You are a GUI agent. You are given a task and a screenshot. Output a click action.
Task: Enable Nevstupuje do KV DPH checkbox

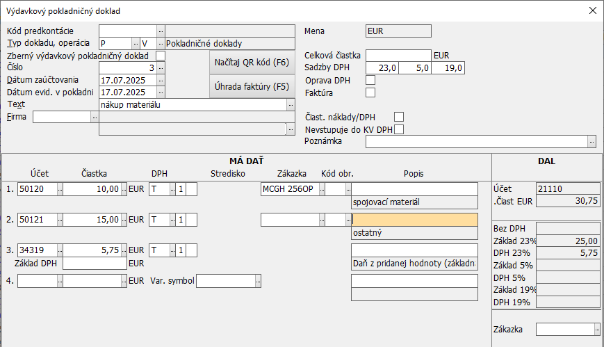tap(399, 129)
